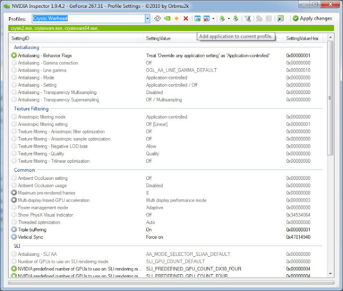Toggle the user-modified profiles filter icon

tap(248, 18)
